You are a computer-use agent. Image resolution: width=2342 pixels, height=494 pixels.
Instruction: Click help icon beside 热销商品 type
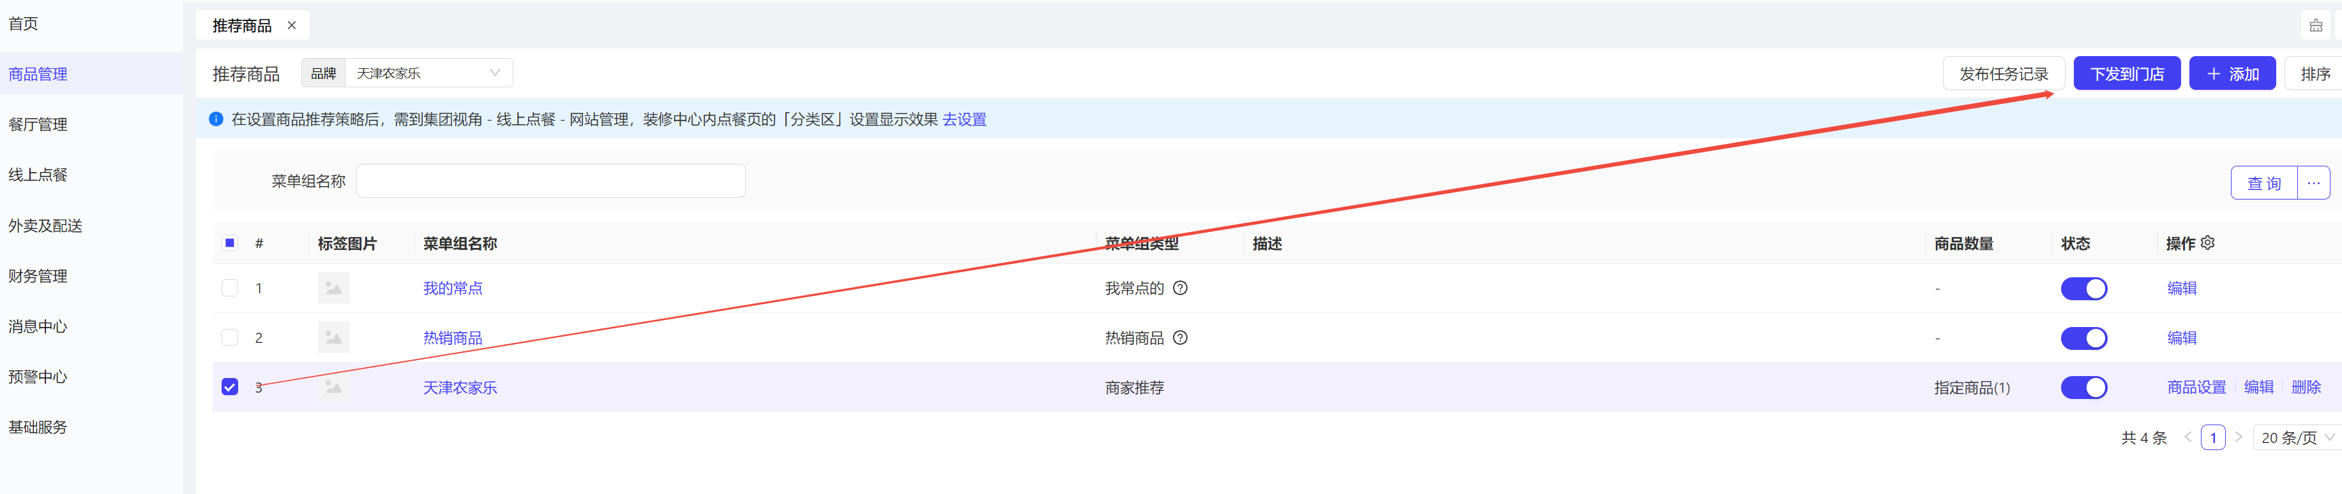point(1179,338)
